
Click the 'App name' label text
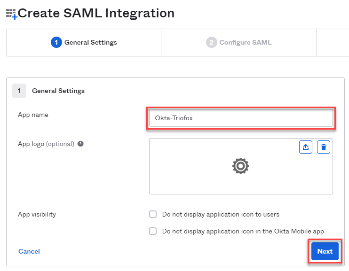tap(33, 115)
